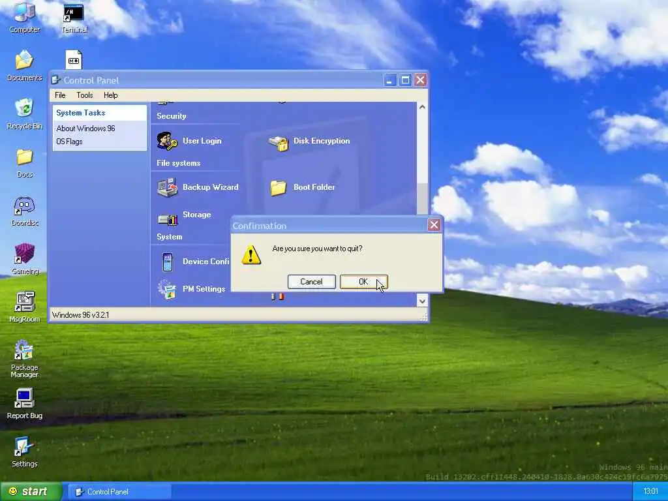Confirm quitting with OK button
The width and height of the screenshot is (668, 501).
pyautogui.click(x=363, y=282)
